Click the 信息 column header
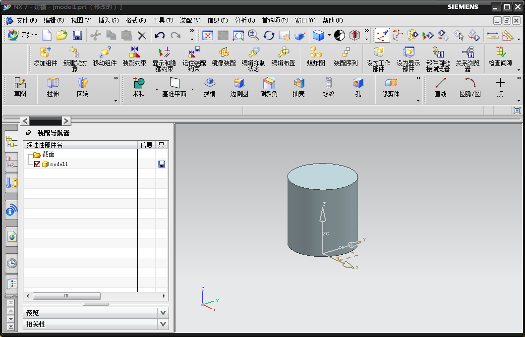 tap(147, 145)
